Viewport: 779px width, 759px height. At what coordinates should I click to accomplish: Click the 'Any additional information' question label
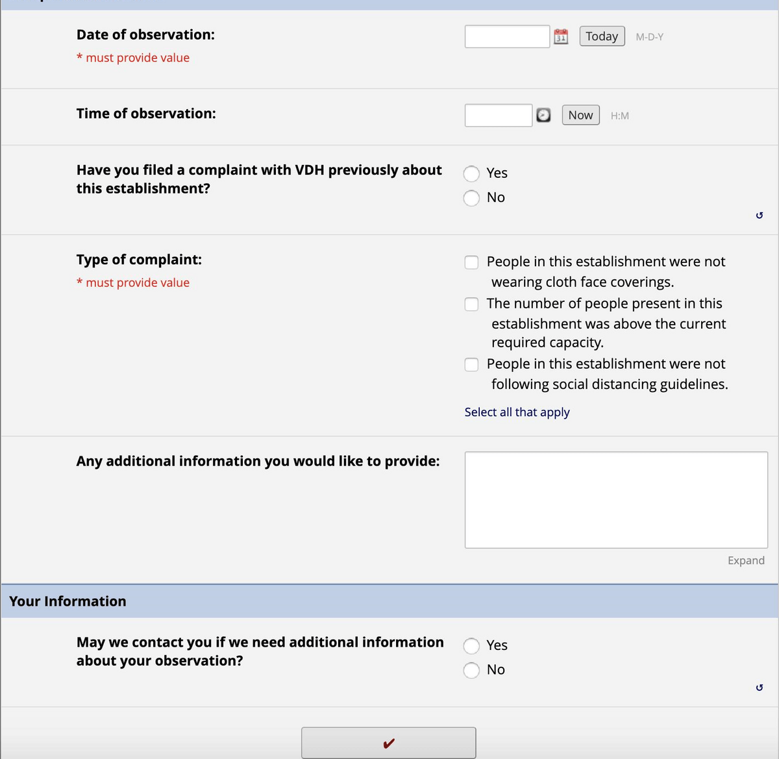[258, 461]
